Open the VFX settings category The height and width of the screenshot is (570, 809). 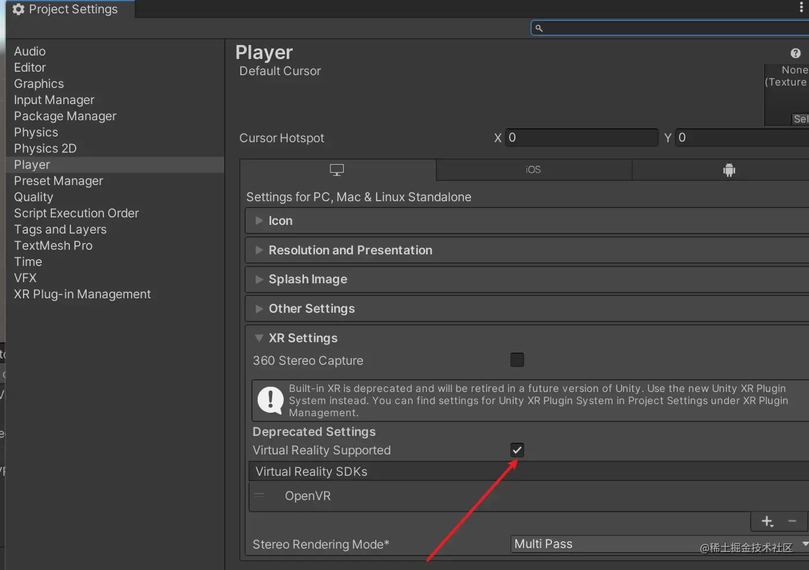pyautogui.click(x=25, y=278)
